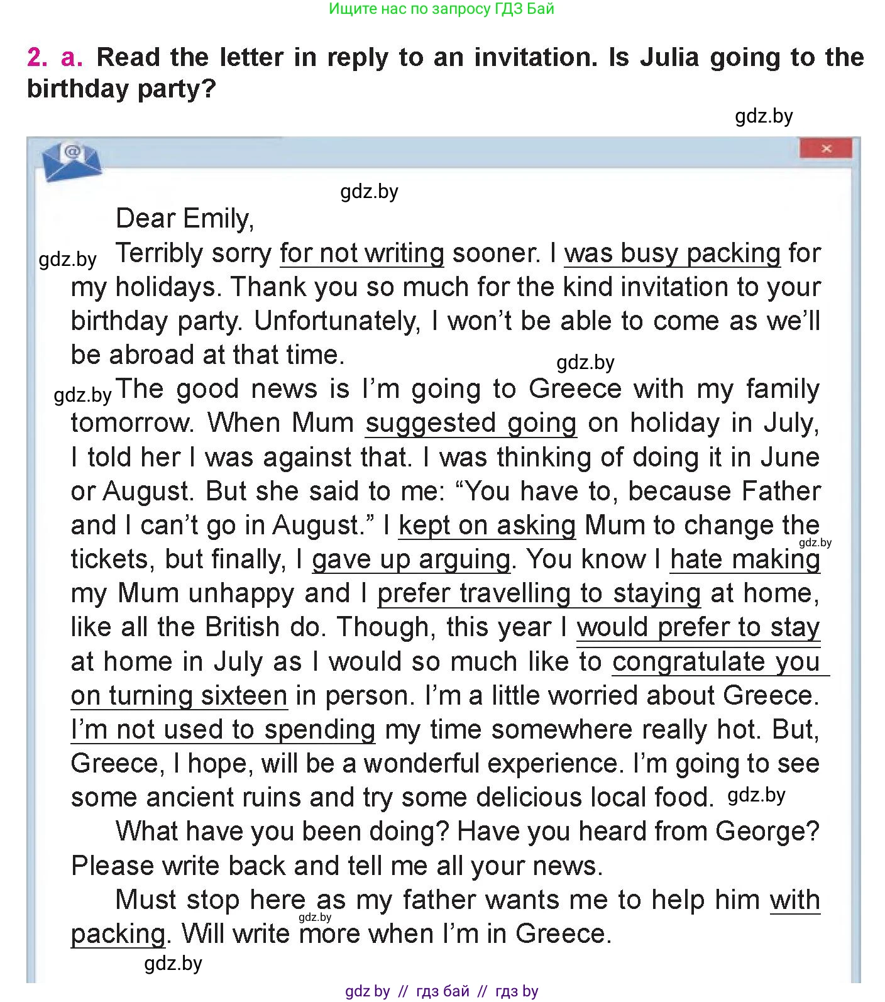Select the underlined "was busy packing" phrase

[x=672, y=253]
